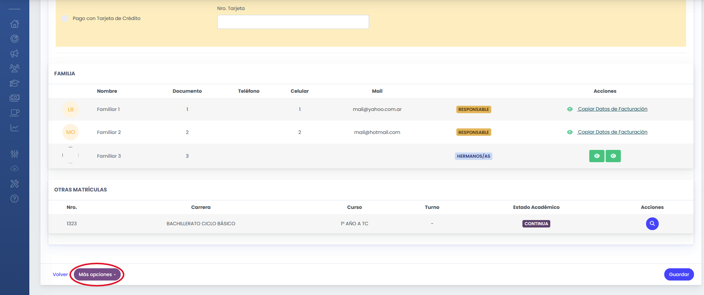Click the Documento column header

pyautogui.click(x=187, y=91)
